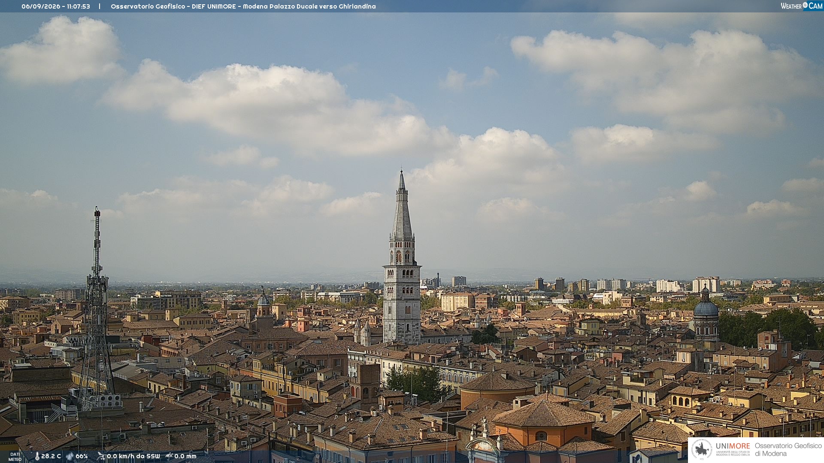Click the wind anemometer icon
824x463 pixels.
101,456
